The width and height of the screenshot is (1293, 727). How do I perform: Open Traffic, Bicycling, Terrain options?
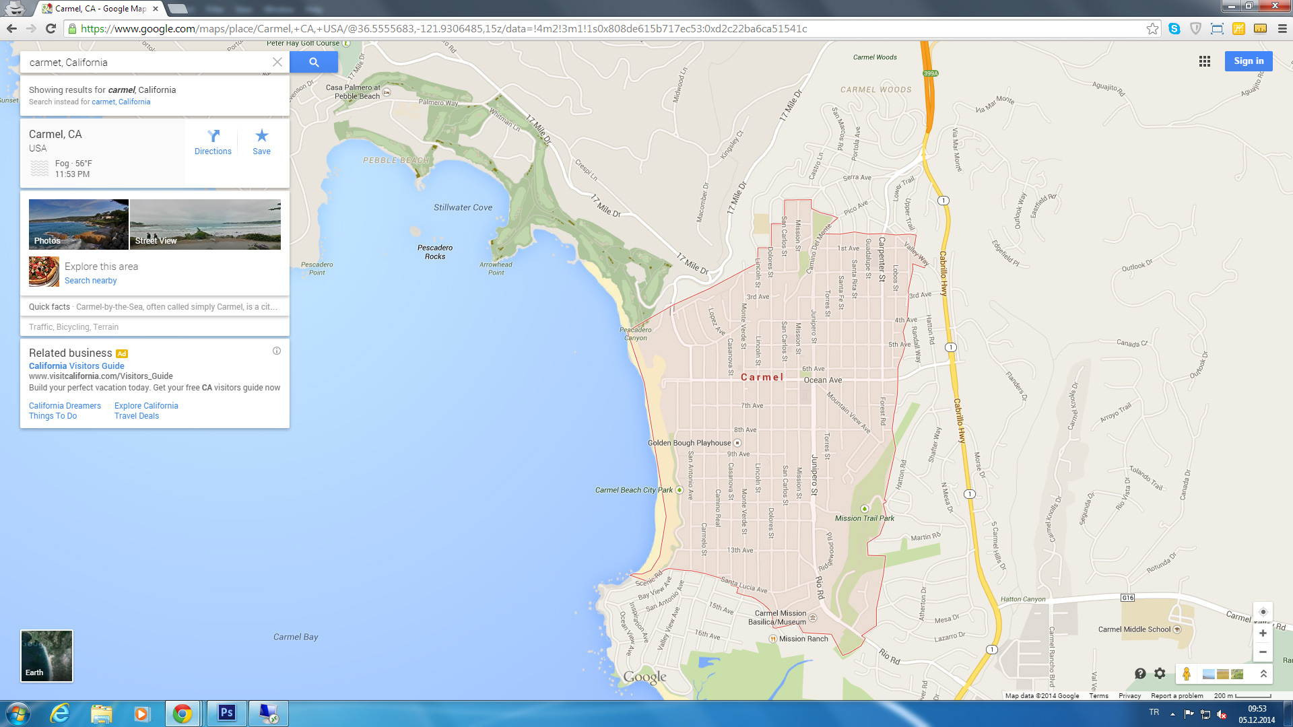coord(74,327)
